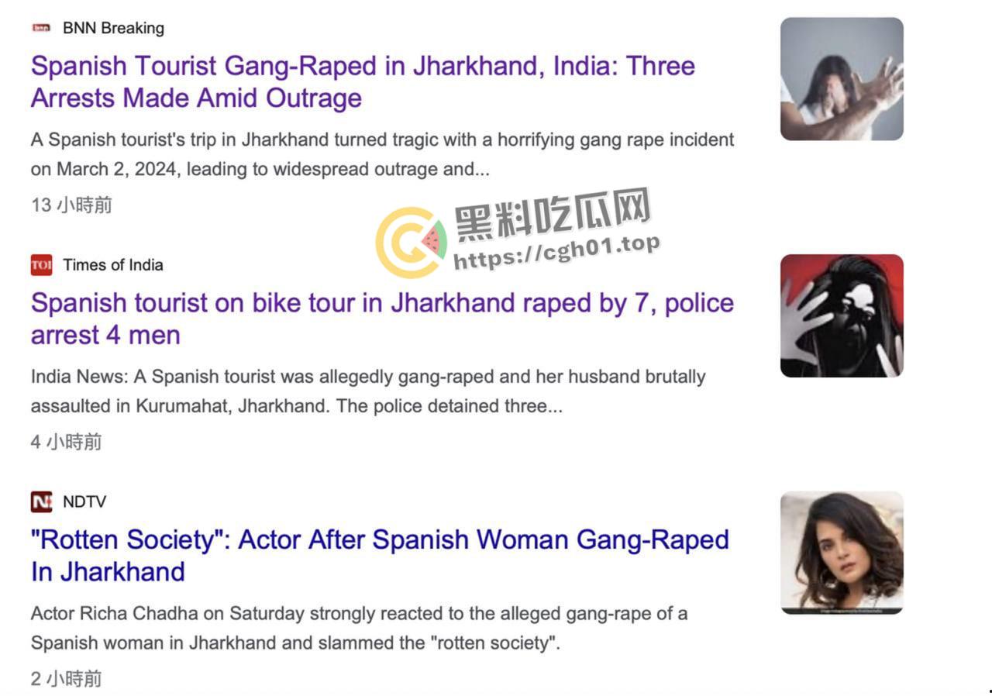This screenshot has height=696, width=992.
Task: Click the BNN Breaking favicon icon
Action: (41, 28)
